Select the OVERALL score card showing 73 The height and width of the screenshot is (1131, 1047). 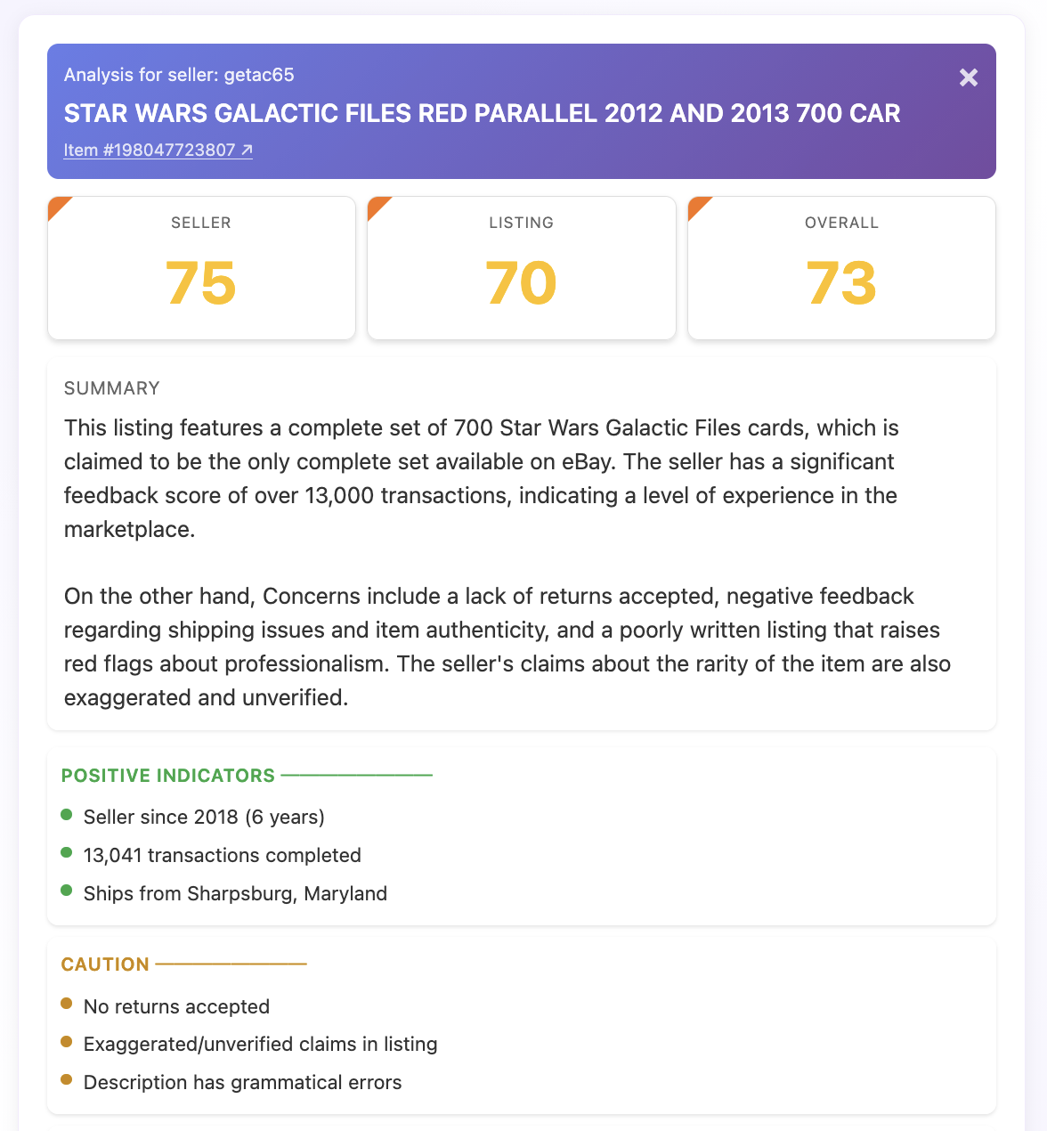click(841, 268)
